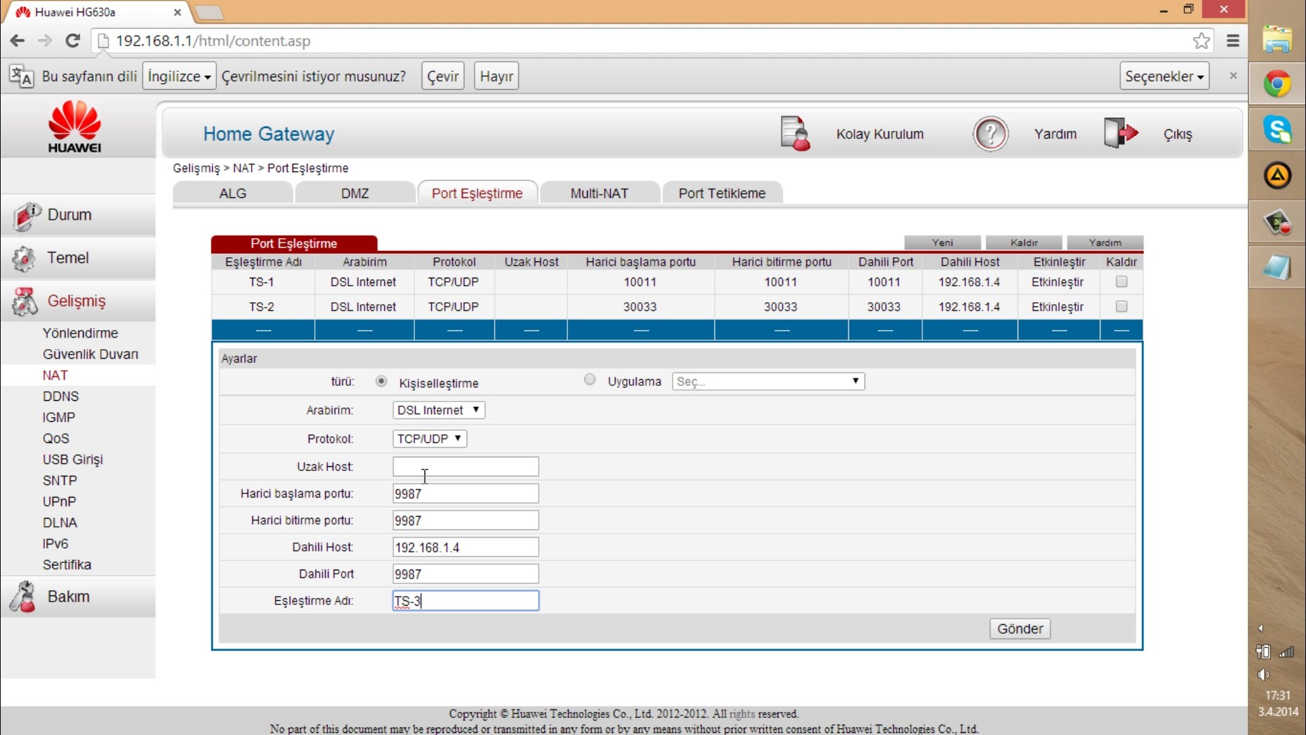The image size is (1306, 735).
Task: Switch to the DMZ tab
Action: pyautogui.click(x=354, y=193)
